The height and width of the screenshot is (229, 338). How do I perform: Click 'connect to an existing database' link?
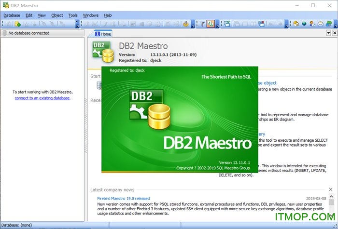[x=42, y=98]
